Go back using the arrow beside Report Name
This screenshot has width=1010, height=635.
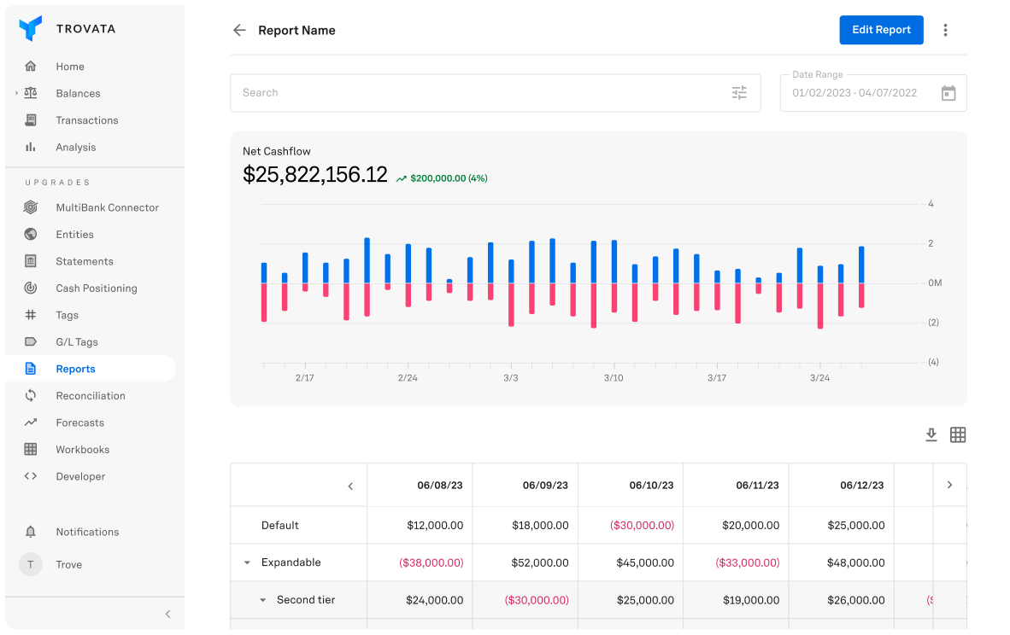239,30
